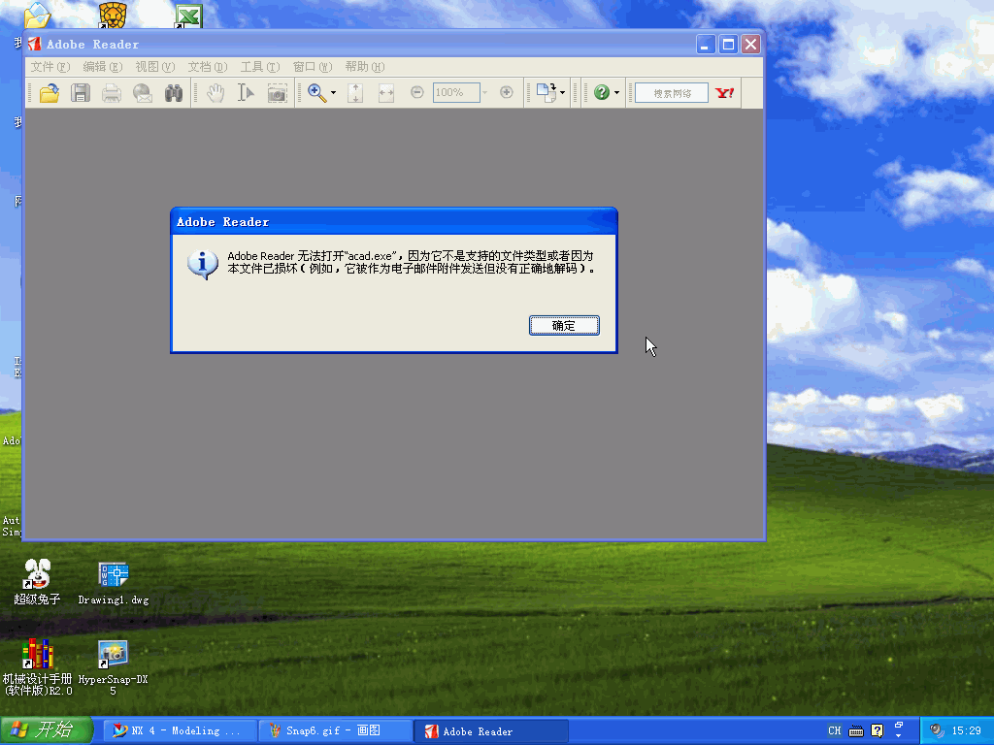This screenshot has height=745, width=994.
Task: Click the binoculars Search icon
Action: (174, 93)
